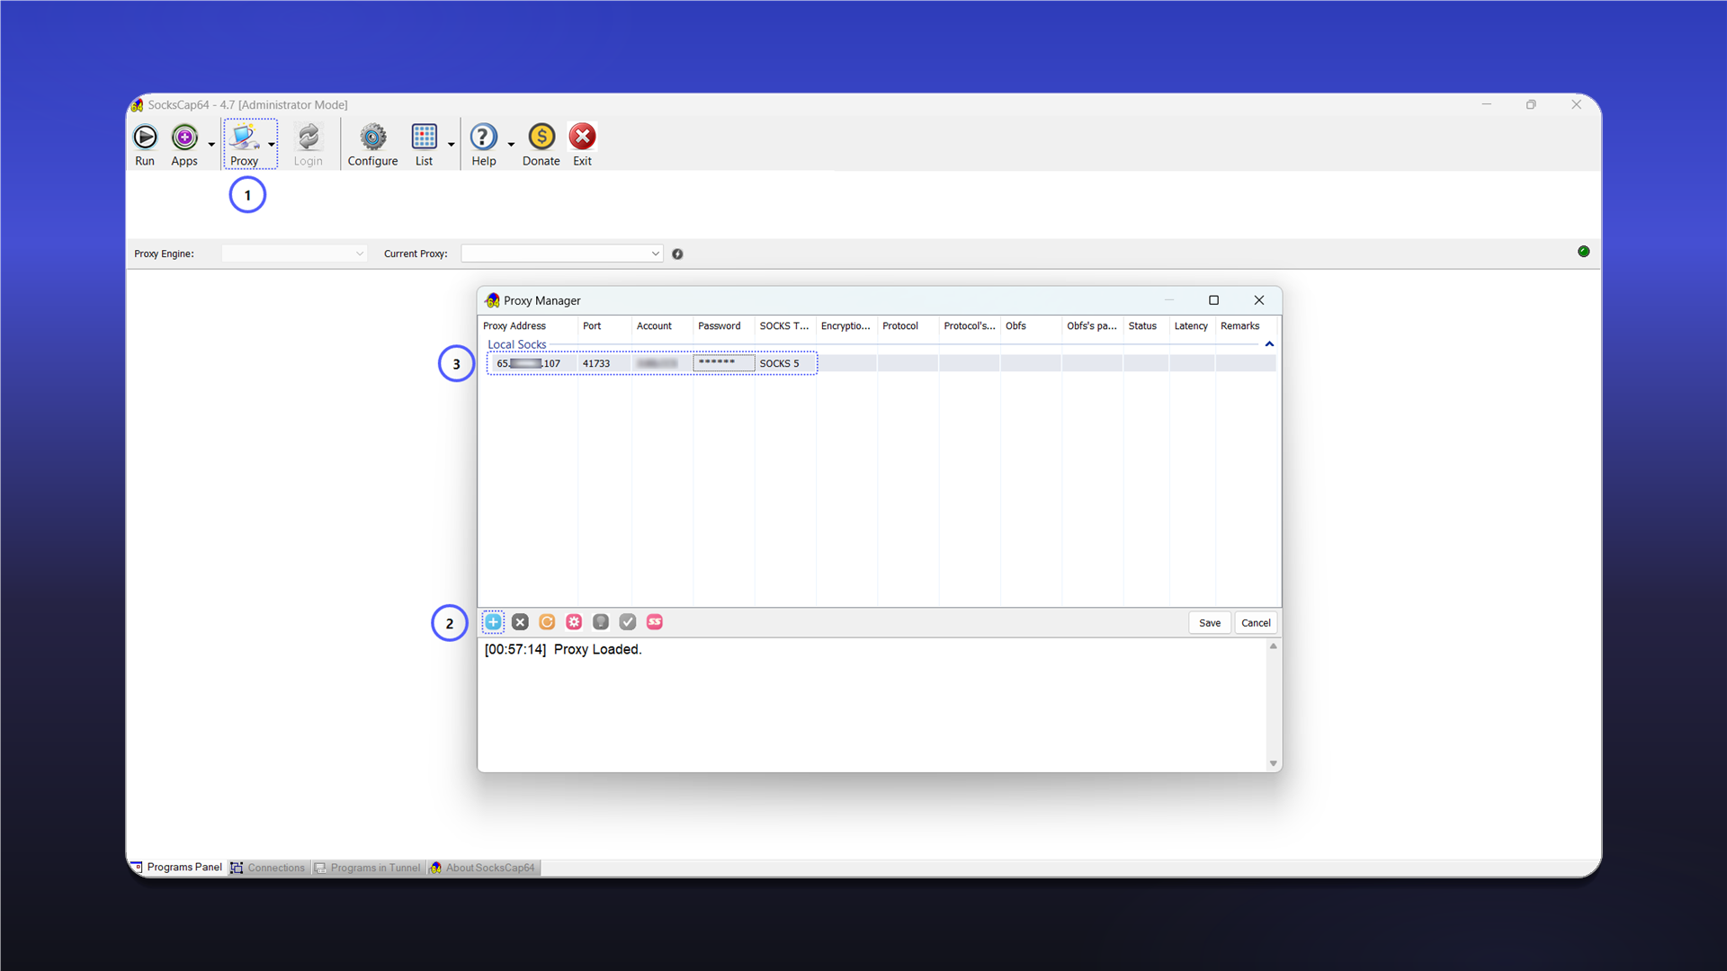
Task: Click the Protocol's... column header
Action: [970, 326]
